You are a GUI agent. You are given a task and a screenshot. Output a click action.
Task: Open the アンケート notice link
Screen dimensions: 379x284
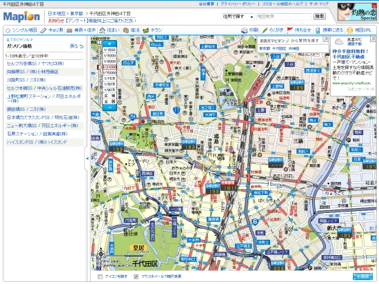click(x=101, y=21)
